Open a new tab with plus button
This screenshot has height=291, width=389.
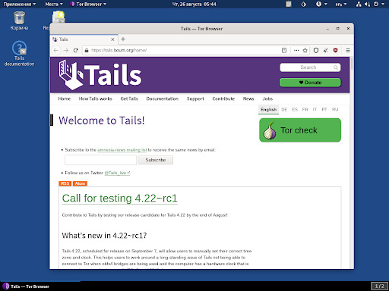(123, 39)
